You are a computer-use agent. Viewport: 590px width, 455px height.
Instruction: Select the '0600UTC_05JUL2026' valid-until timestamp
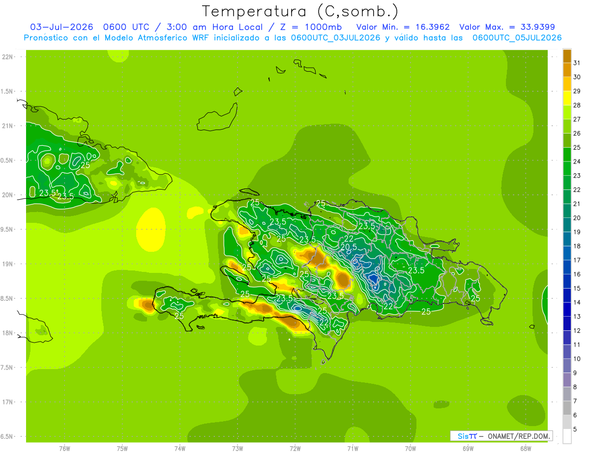point(517,38)
